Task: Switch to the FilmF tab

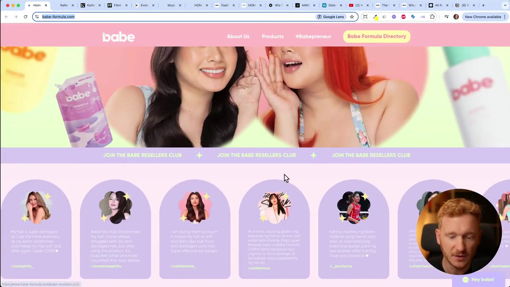Action: [117, 5]
